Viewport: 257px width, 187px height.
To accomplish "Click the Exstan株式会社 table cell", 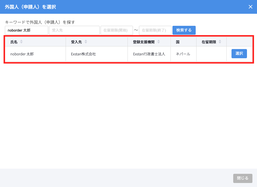I will pyautogui.click(x=83, y=54).
